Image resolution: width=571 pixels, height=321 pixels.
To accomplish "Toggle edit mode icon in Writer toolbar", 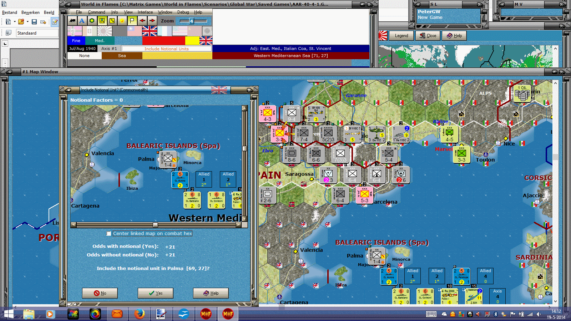I will [x=55, y=22].
